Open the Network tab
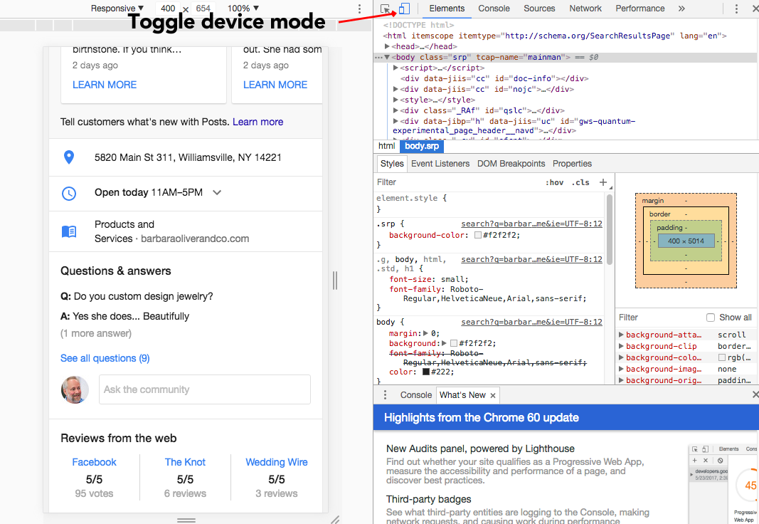This screenshot has width=759, height=524. (585, 9)
